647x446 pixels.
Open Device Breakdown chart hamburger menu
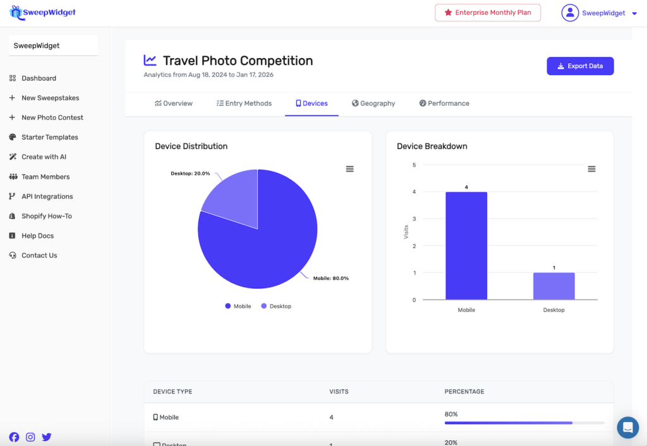591,169
